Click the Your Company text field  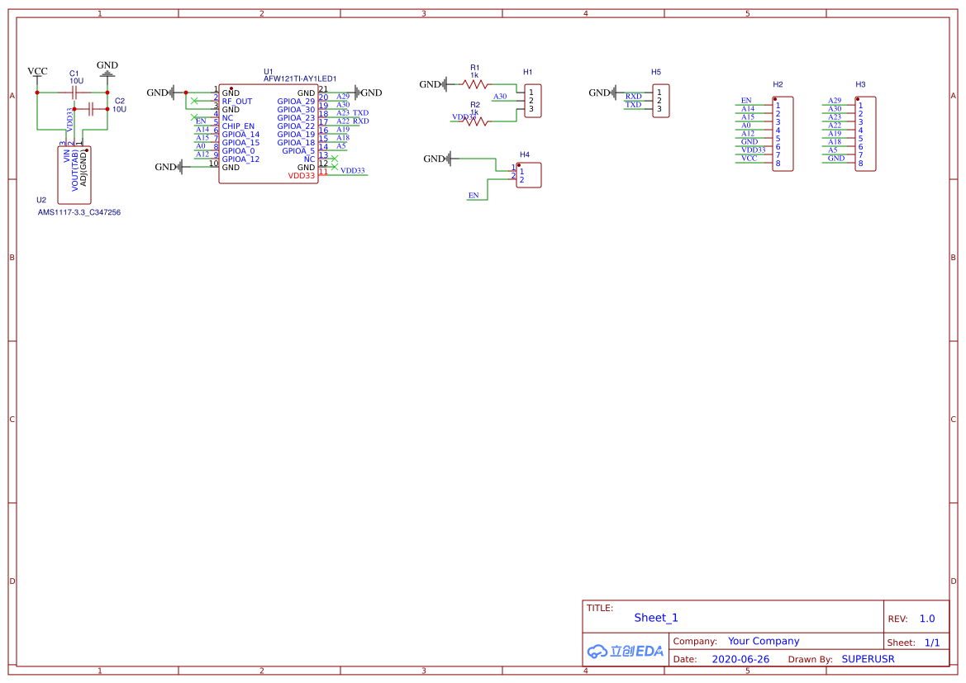pyautogui.click(x=764, y=641)
